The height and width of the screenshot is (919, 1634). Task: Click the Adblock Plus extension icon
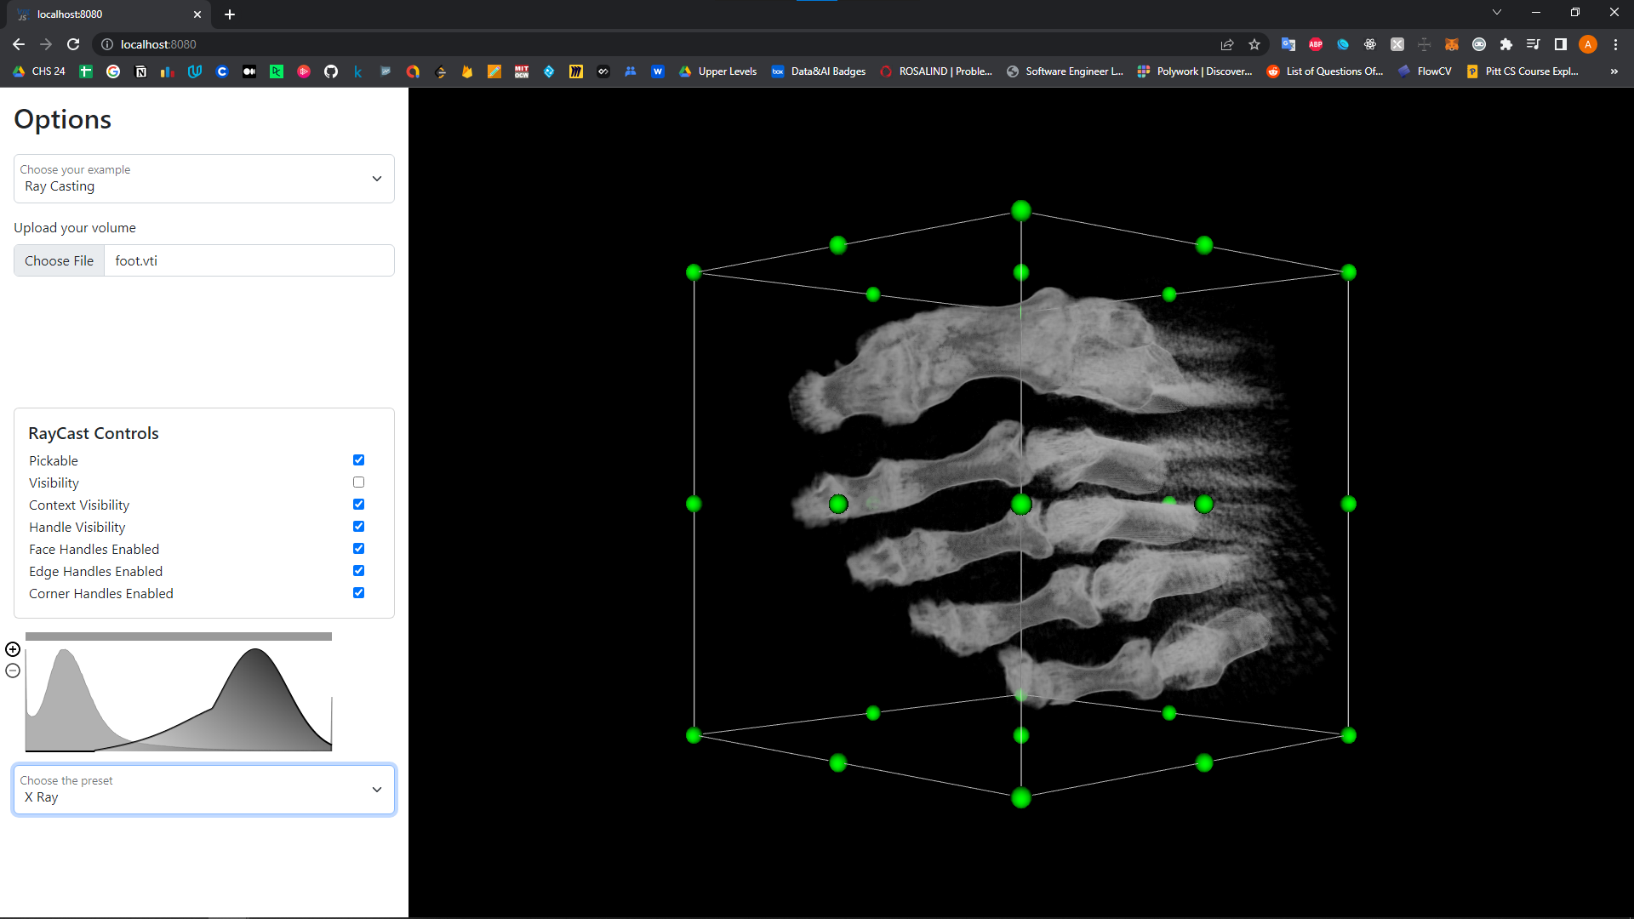(x=1316, y=44)
